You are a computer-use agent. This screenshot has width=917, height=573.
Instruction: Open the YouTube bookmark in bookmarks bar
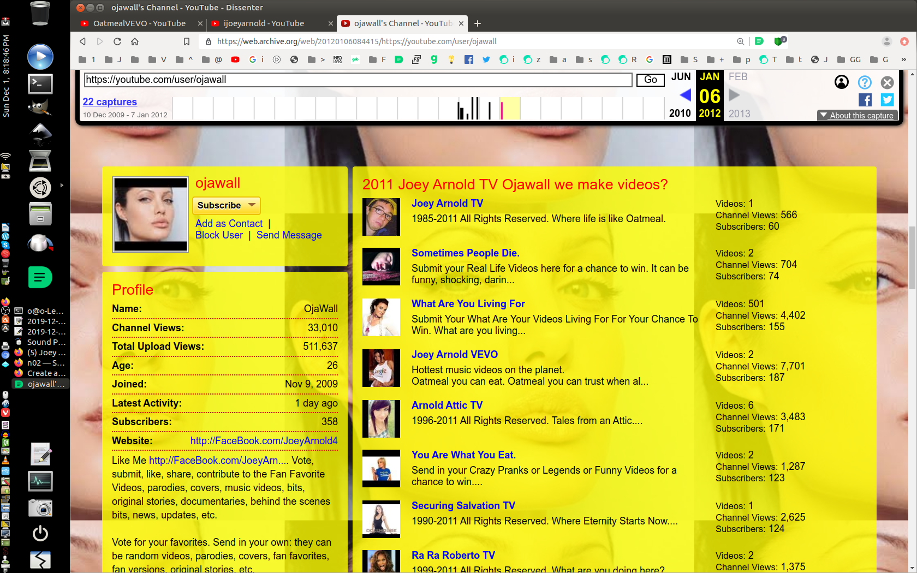pos(235,59)
